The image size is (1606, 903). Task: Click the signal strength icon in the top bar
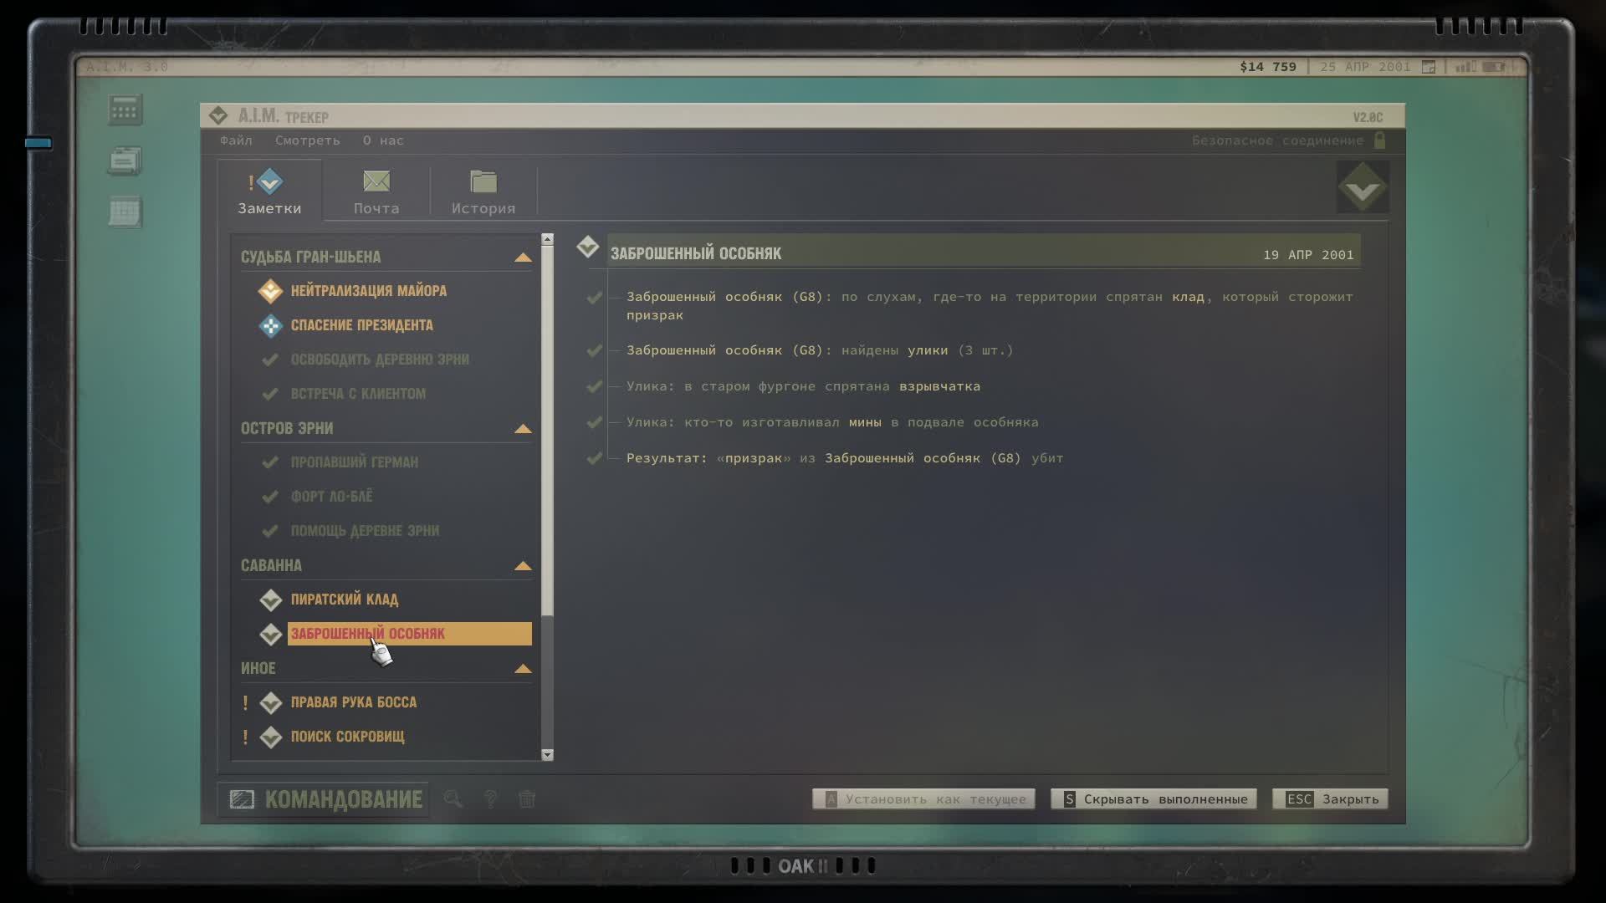(1465, 67)
